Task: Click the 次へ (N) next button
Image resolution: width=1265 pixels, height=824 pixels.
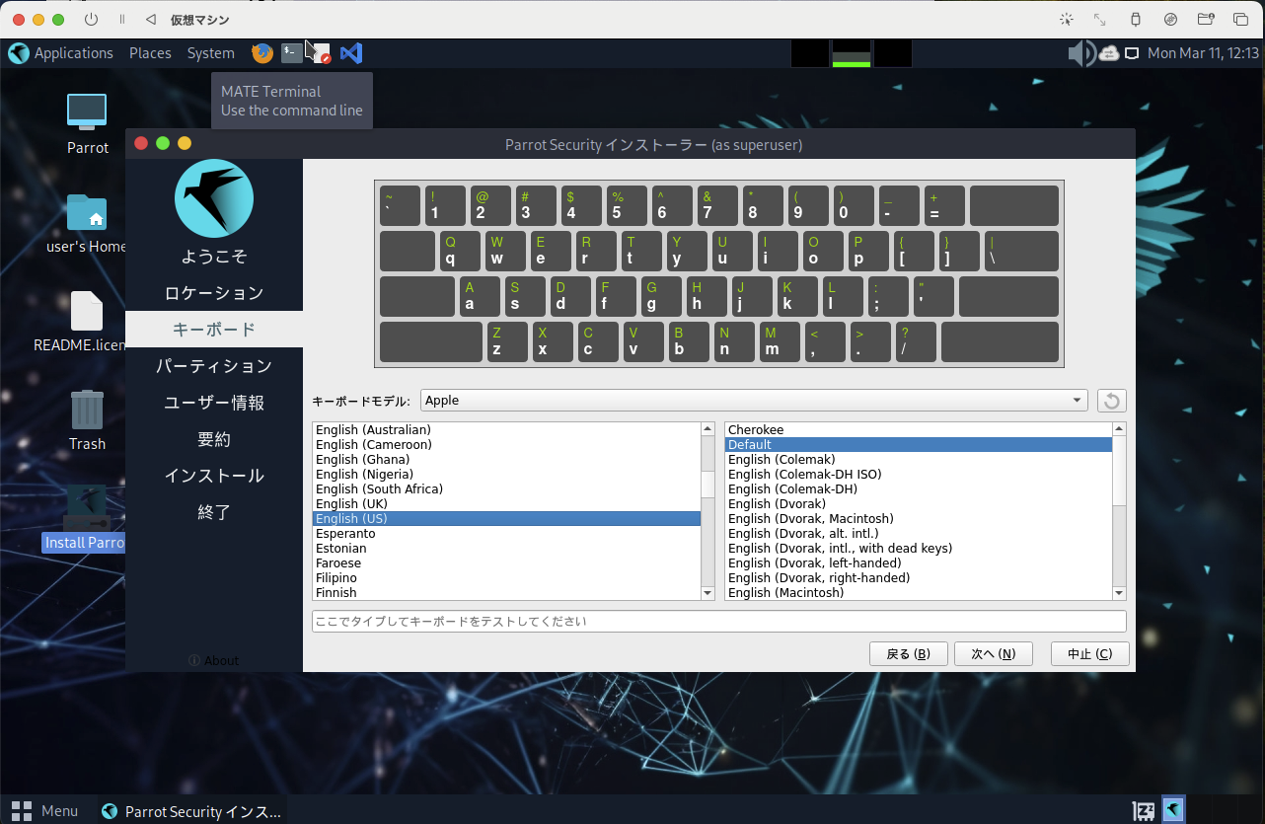Action: pyautogui.click(x=993, y=653)
